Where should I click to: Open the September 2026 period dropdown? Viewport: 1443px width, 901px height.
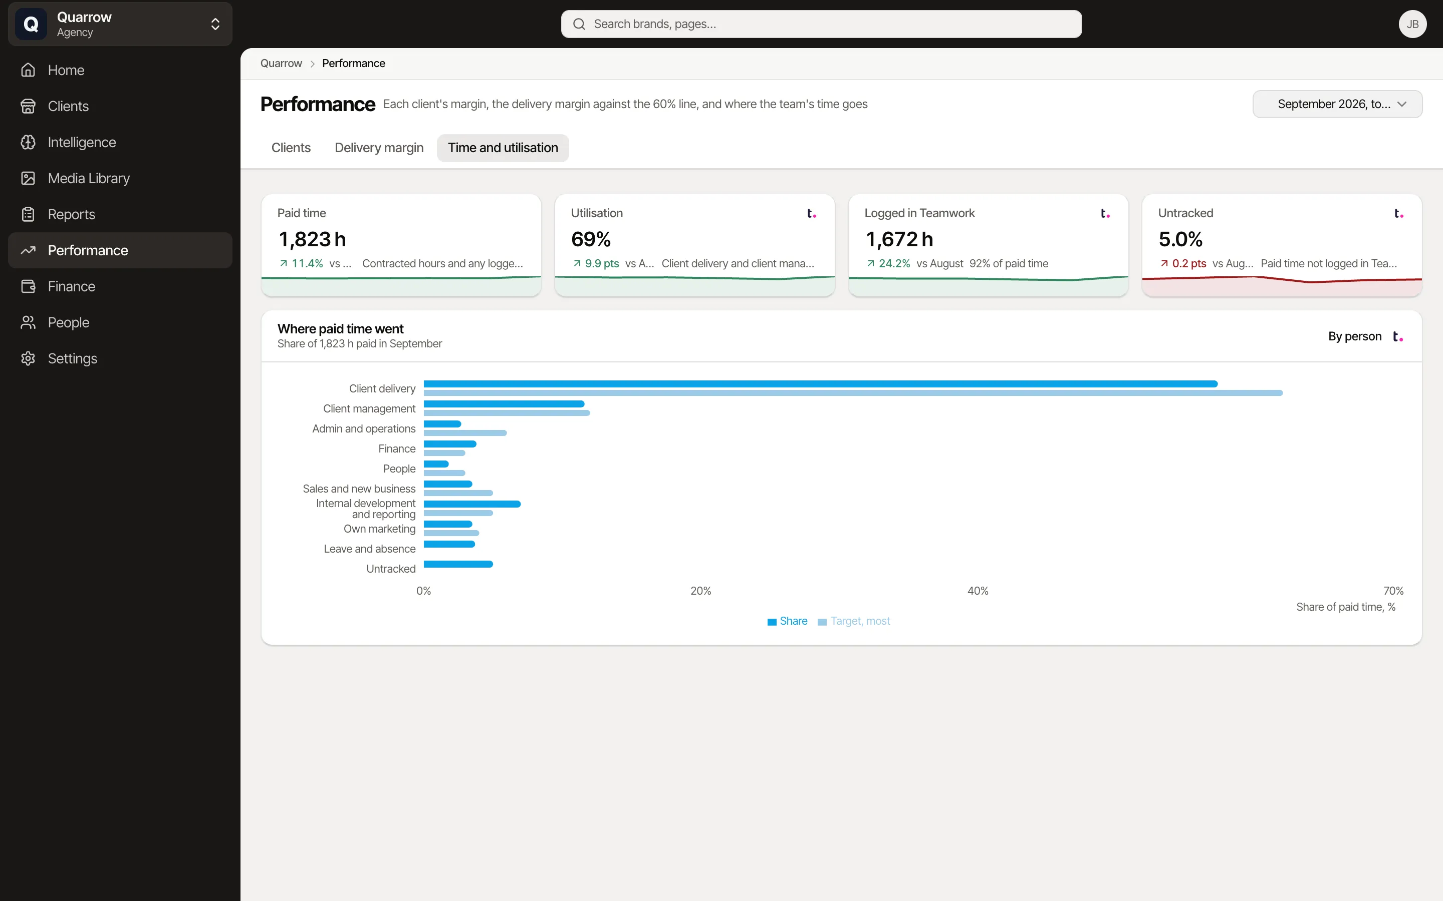pos(1337,104)
